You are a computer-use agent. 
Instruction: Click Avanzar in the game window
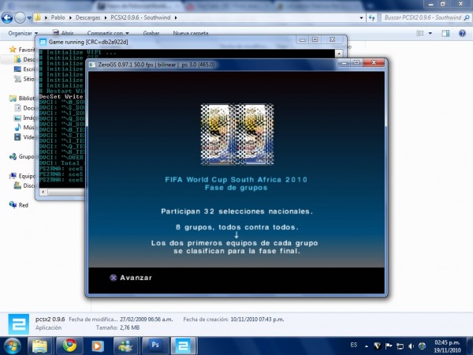pyautogui.click(x=136, y=278)
